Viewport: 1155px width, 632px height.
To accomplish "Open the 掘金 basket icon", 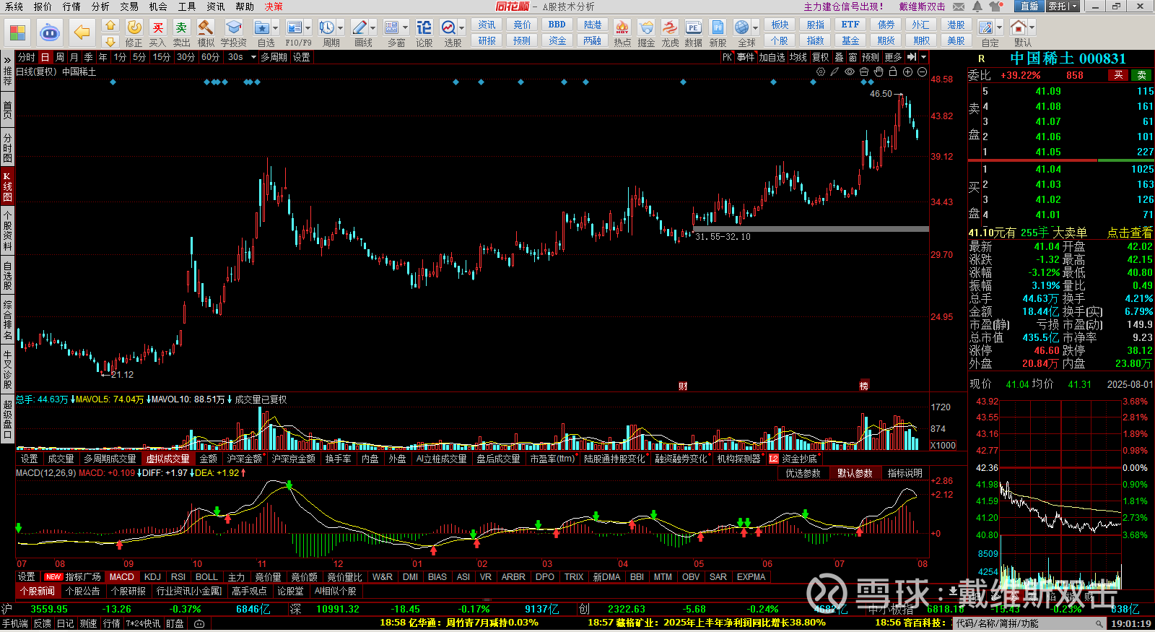I will tap(646, 27).
